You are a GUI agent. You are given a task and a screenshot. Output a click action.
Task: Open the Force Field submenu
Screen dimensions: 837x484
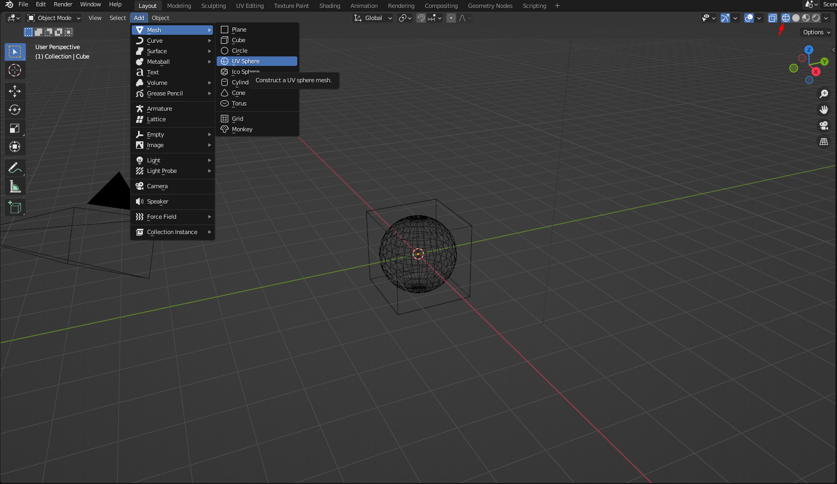(x=173, y=217)
